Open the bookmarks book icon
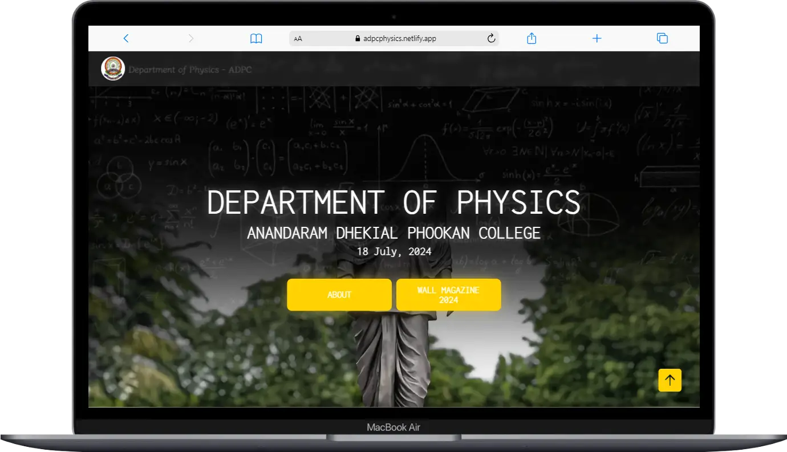Viewport: 787px width, 452px height. (256, 39)
